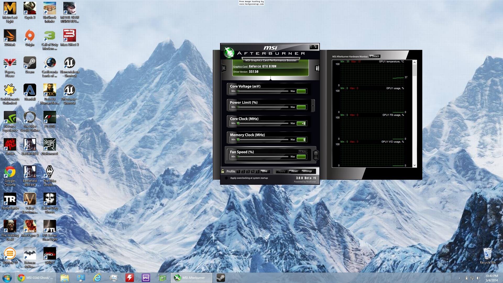Viewport: 503px width, 283px height.
Task: Select the FTL Faster Than Light icon
Action: pyautogui.click(x=50, y=230)
